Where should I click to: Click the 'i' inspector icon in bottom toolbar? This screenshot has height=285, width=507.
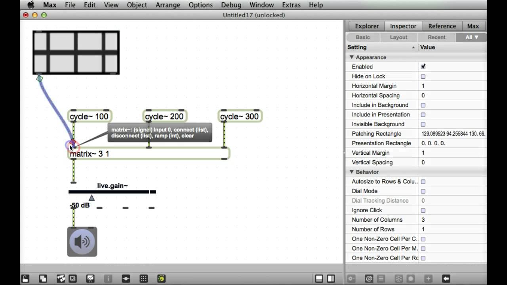tap(108, 279)
